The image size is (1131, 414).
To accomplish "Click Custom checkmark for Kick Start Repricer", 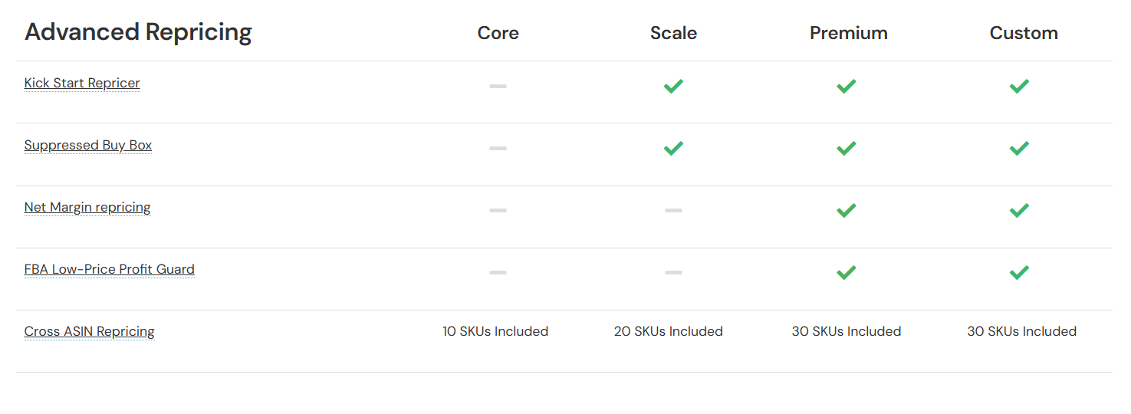I will [1018, 86].
